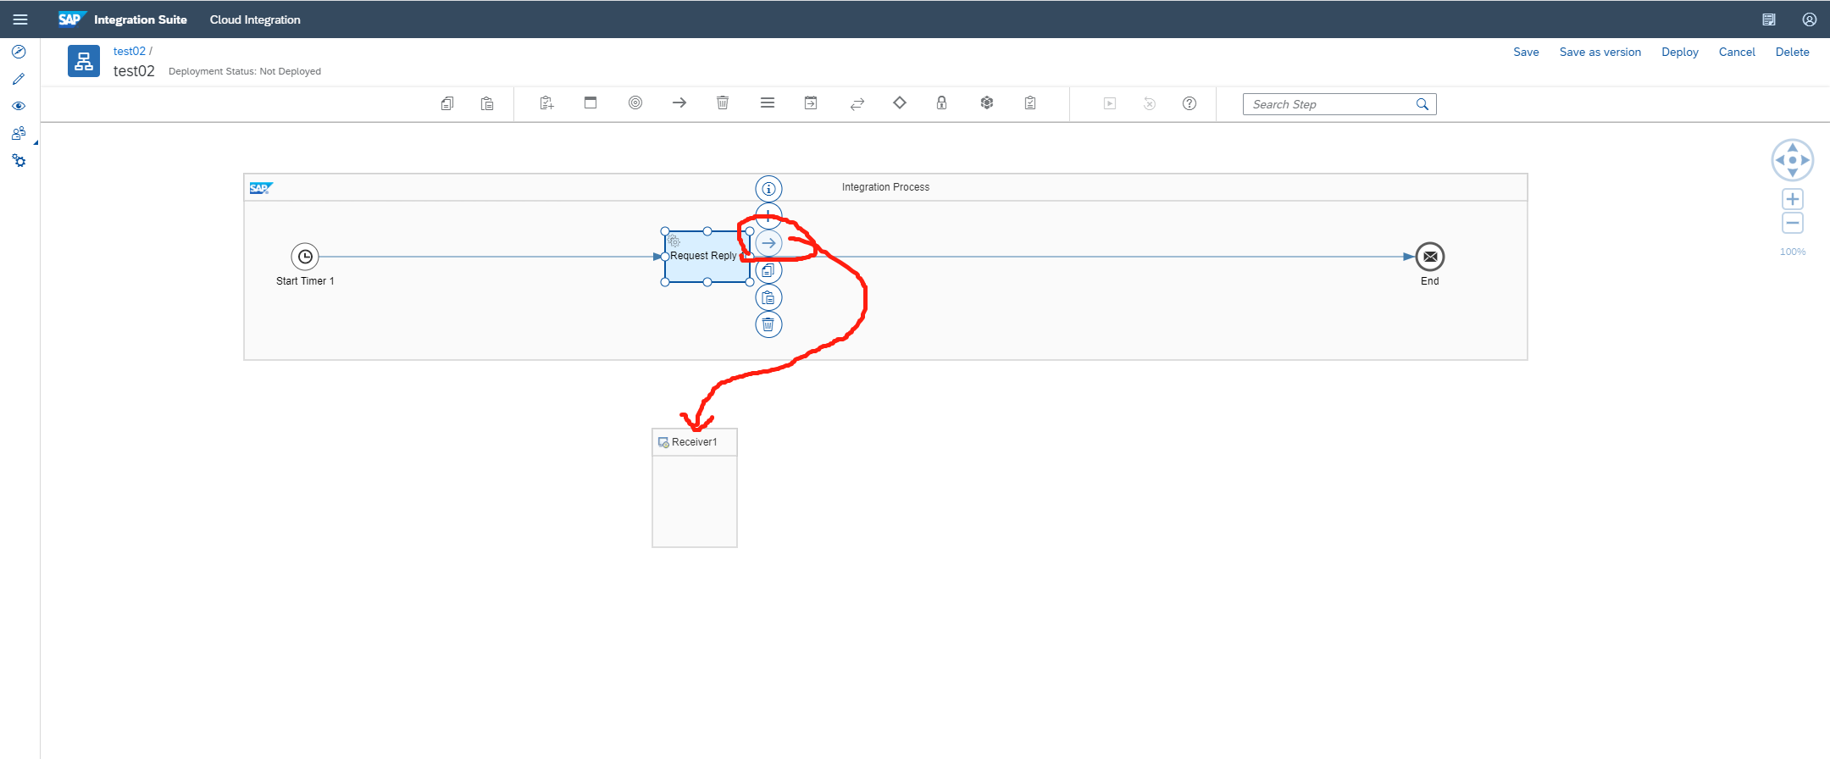Click the Paste icon in the palette toolbar
The height and width of the screenshot is (759, 1830).
point(487,103)
